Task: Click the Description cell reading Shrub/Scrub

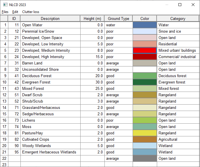Action: click(50, 101)
